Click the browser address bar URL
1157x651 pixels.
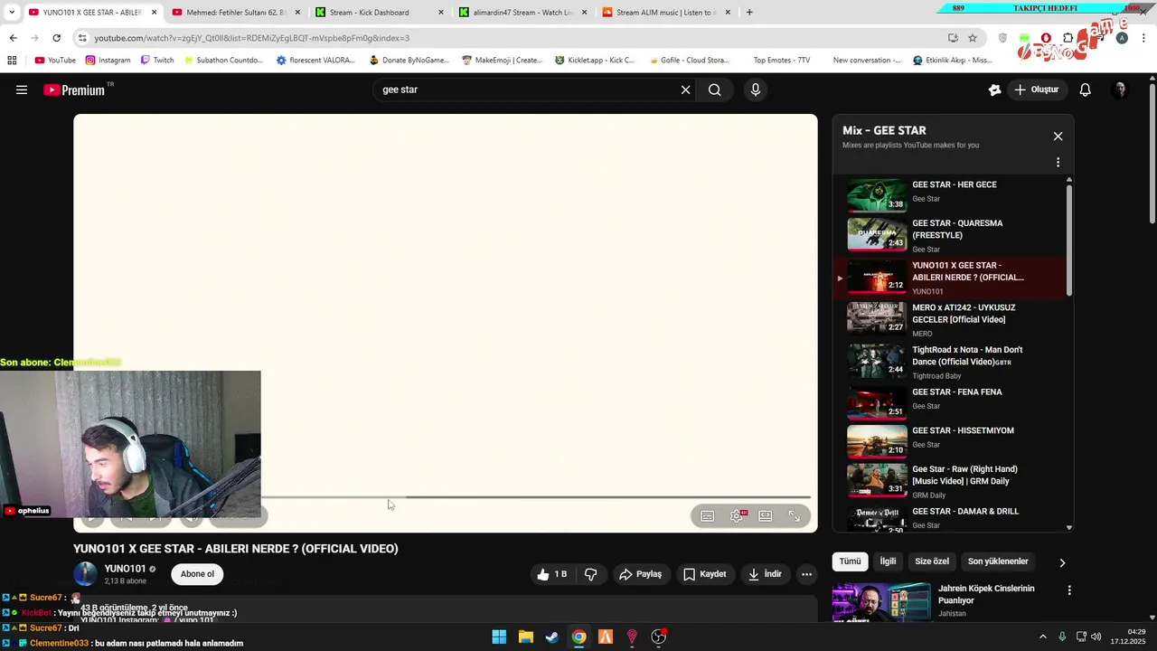pyautogui.click(x=251, y=38)
